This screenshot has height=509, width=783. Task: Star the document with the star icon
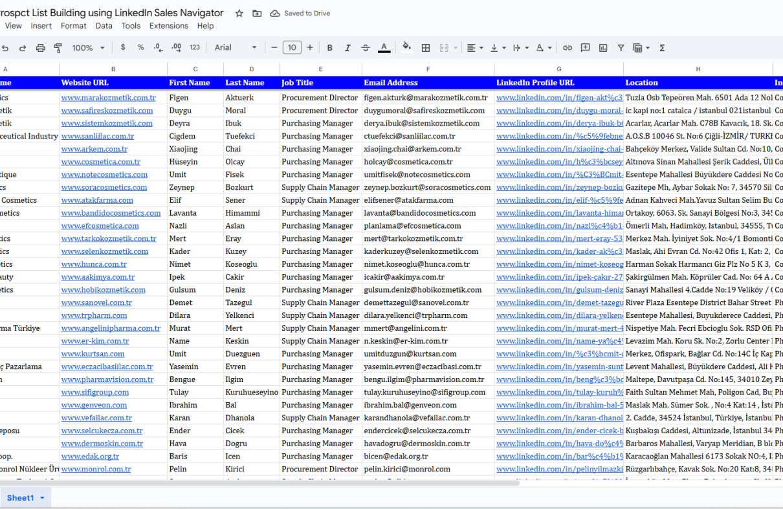tap(239, 13)
